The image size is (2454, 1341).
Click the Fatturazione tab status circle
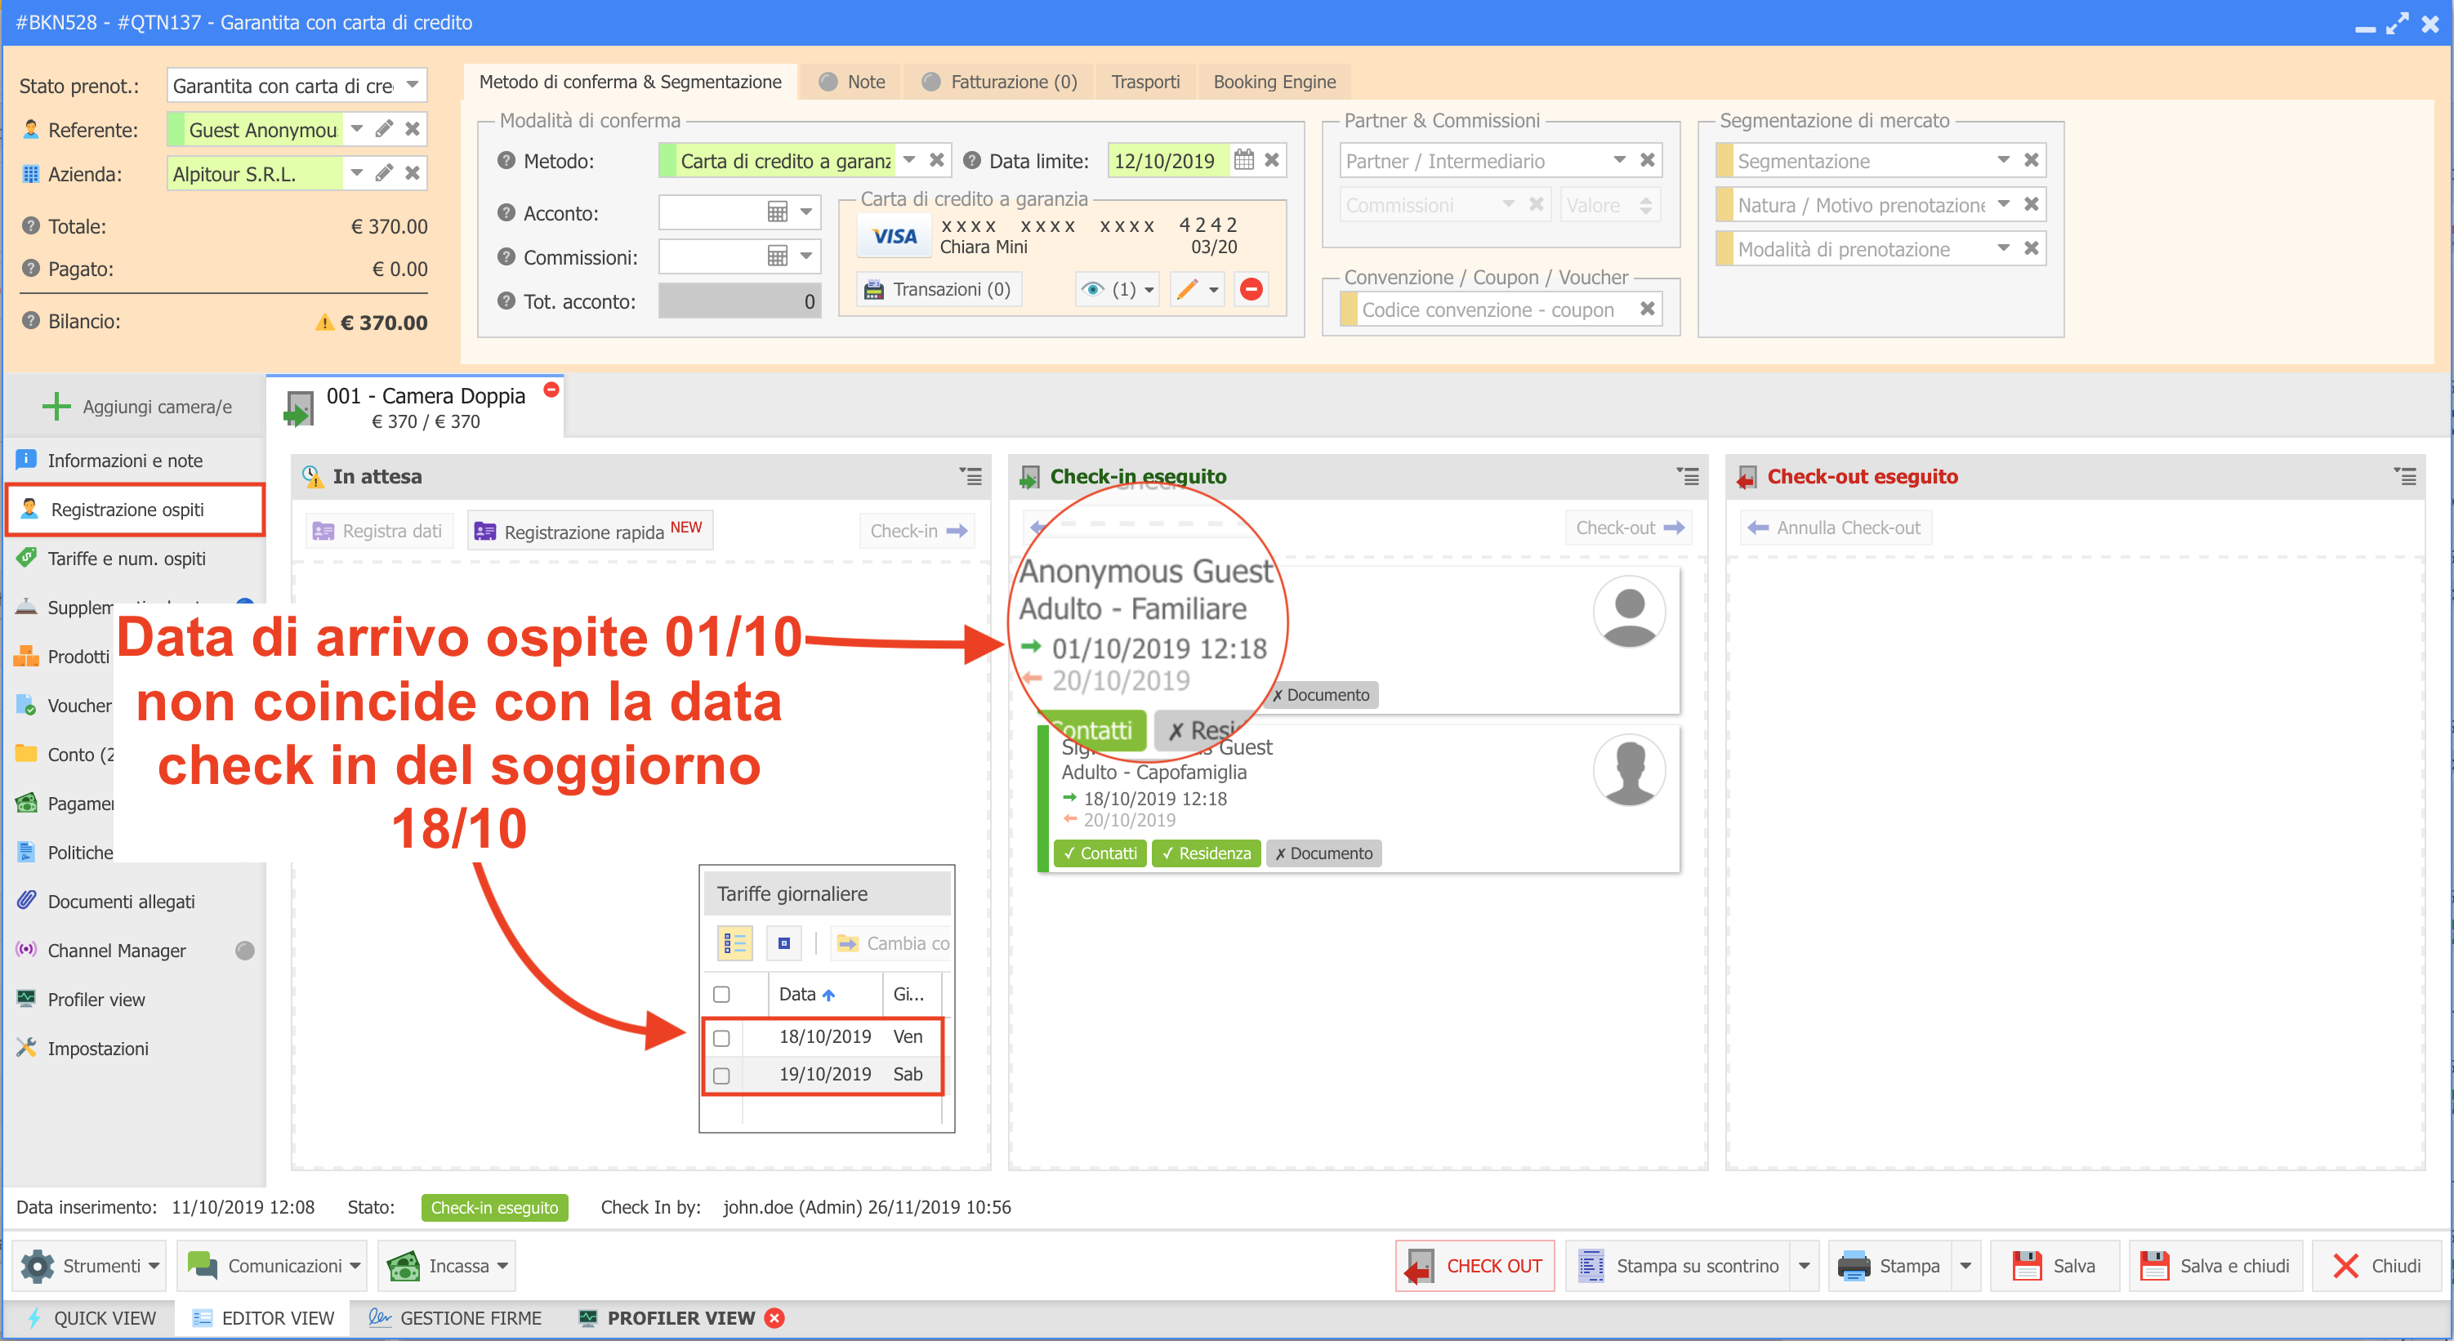click(931, 82)
